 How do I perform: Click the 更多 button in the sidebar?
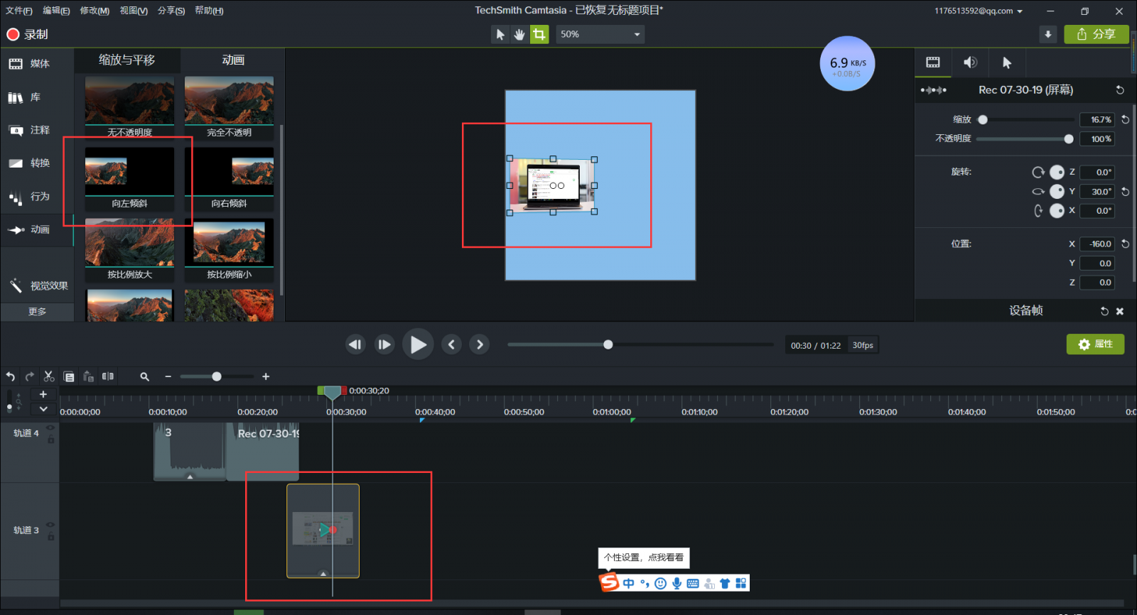37,312
